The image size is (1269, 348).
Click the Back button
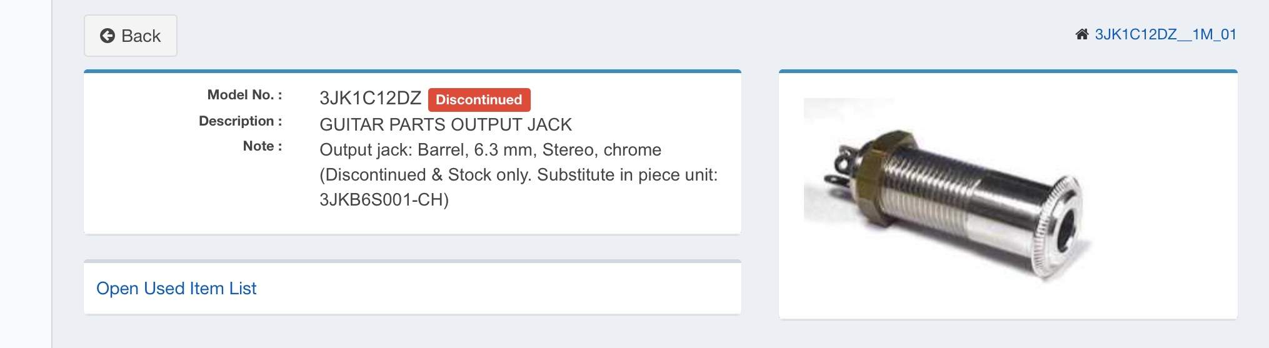click(131, 36)
